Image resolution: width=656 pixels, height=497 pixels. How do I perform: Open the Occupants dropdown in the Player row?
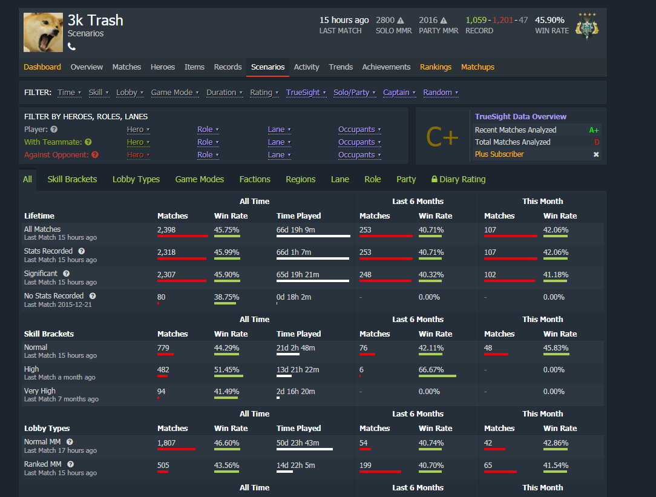(x=359, y=130)
